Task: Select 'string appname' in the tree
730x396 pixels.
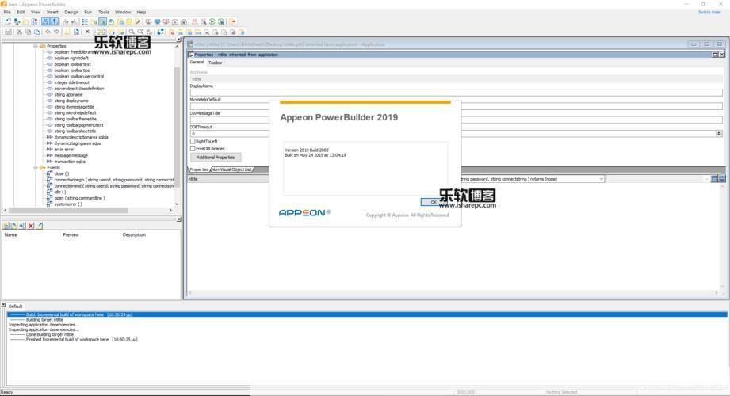Action: (x=68, y=94)
